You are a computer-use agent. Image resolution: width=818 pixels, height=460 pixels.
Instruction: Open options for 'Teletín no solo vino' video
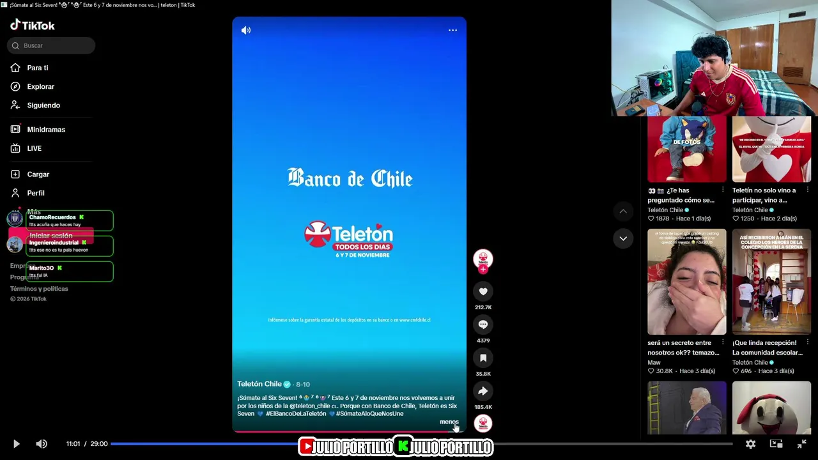pos(808,190)
